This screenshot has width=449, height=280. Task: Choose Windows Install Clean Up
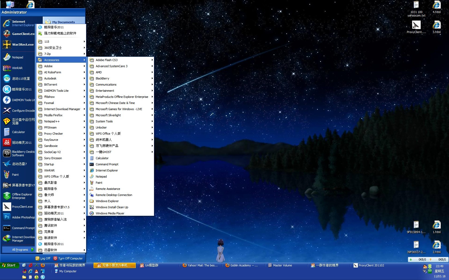[121, 207]
